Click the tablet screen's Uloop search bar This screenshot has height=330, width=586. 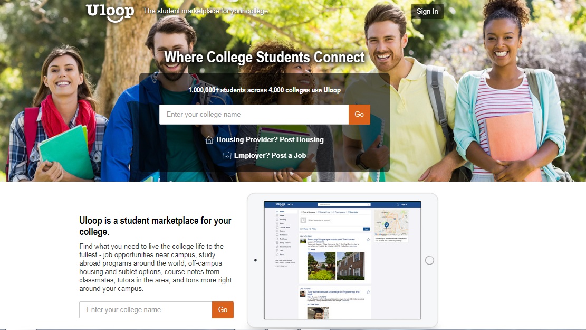coord(344,205)
